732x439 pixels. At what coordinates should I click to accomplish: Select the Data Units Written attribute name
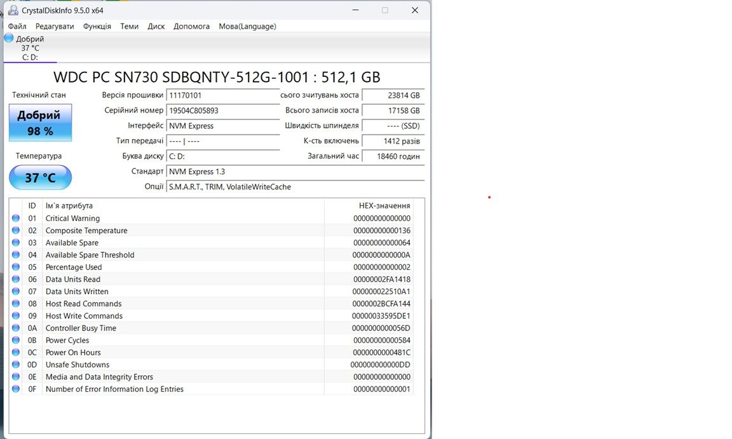[x=77, y=292]
